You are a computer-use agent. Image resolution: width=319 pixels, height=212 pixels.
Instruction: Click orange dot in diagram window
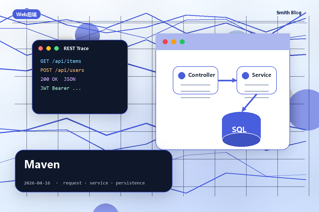coord(174,42)
